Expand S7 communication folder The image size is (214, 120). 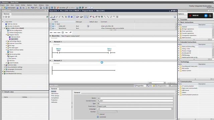179,86
